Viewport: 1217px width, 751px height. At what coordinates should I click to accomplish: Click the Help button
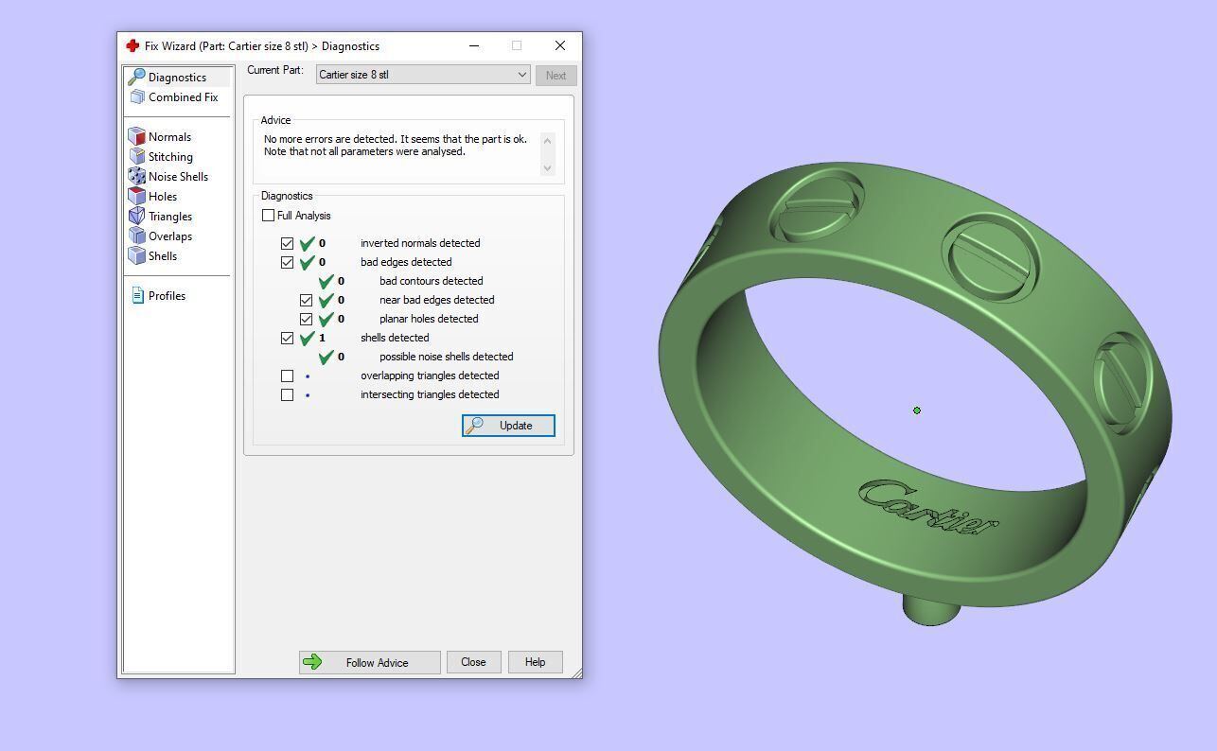[535, 662]
